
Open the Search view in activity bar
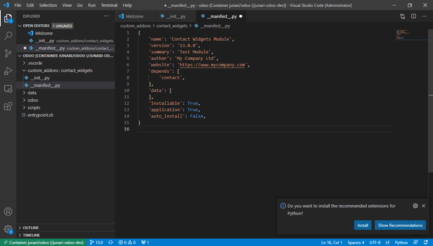pos(8,36)
